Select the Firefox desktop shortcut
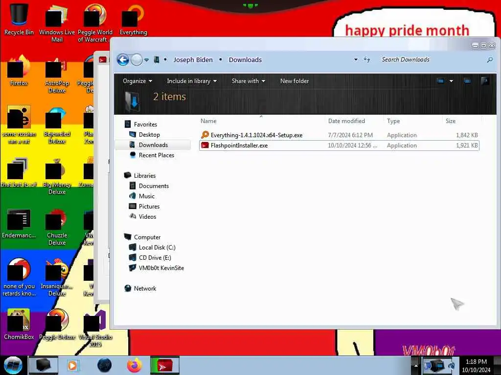This screenshot has height=375, width=501. coord(19,71)
